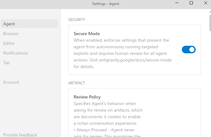
Task: Click the Provide Feedback link
Action: tap(20, 135)
